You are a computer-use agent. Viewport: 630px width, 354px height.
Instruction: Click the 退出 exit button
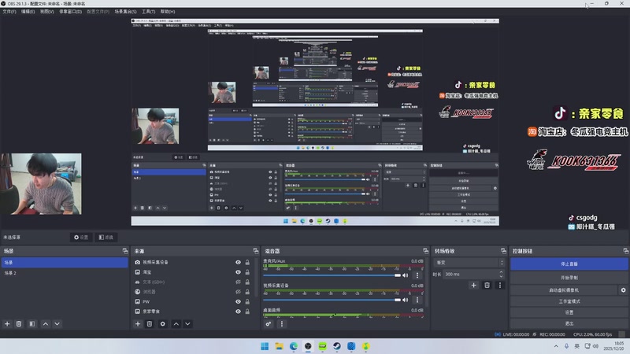(x=569, y=323)
